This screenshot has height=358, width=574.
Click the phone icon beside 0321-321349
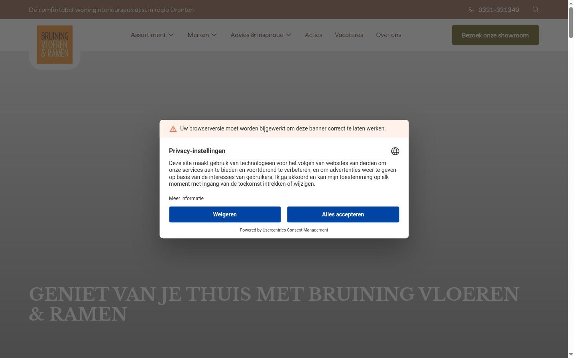(x=472, y=10)
